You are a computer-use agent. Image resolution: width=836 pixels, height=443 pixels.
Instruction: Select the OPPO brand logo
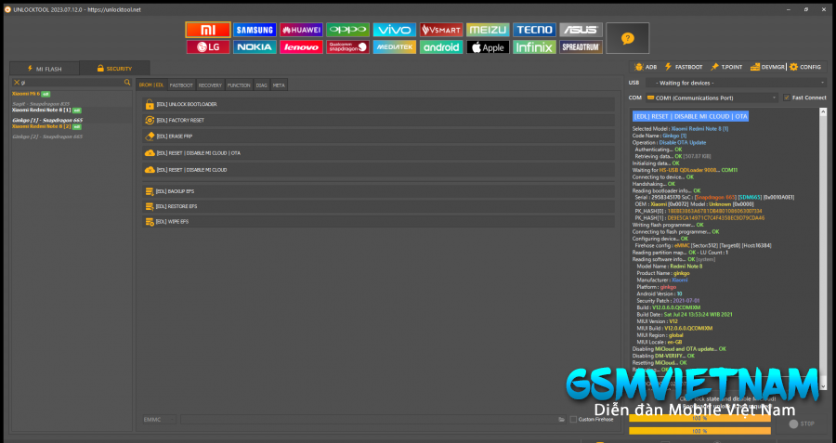347,30
